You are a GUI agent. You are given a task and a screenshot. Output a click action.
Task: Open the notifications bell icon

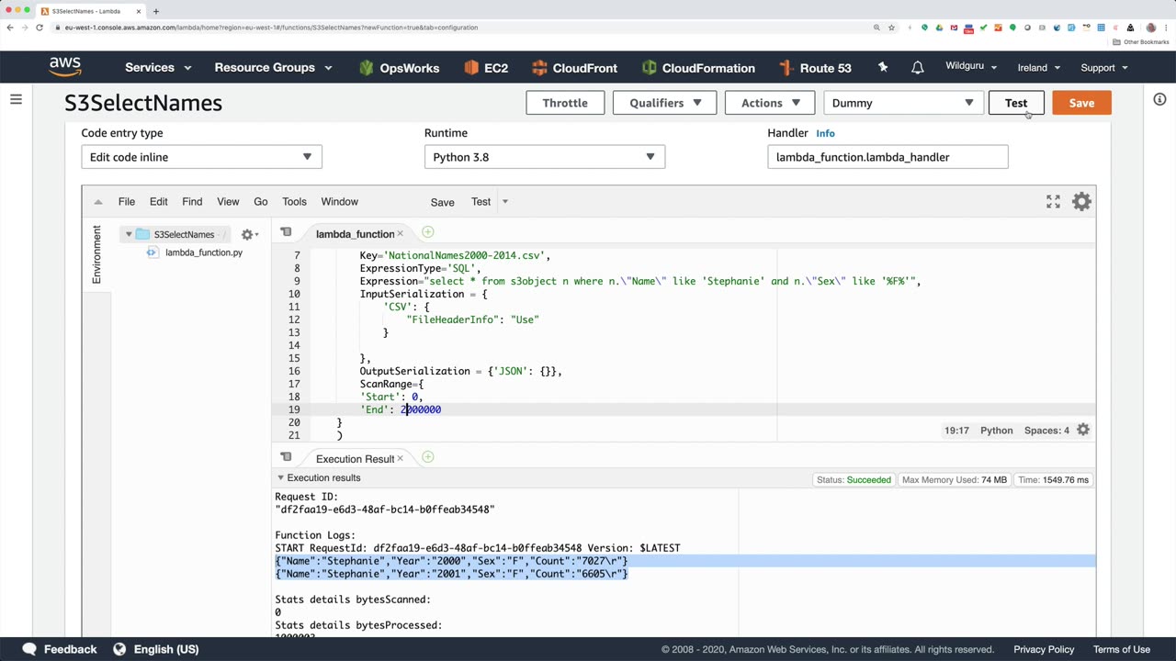point(917,68)
